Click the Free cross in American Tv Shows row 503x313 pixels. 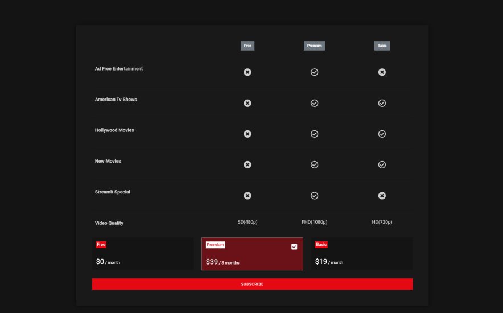[248, 103]
